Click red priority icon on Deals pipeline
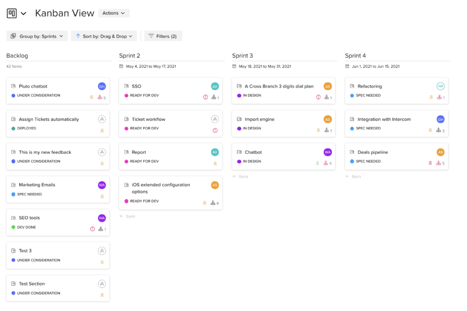This screenshot has height=311, width=467. tap(430, 163)
